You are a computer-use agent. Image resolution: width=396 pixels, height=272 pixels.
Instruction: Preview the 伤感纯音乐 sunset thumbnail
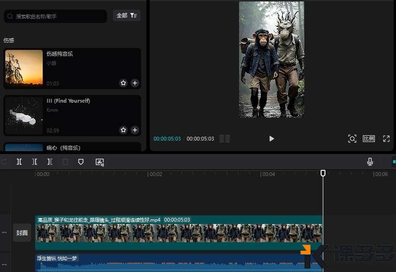point(24,68)
